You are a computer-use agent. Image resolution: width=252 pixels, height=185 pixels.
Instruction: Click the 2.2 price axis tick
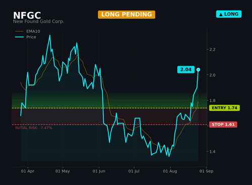coord(212,49)
